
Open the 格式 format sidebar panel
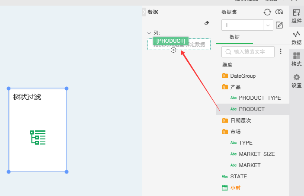click(297, 59)
